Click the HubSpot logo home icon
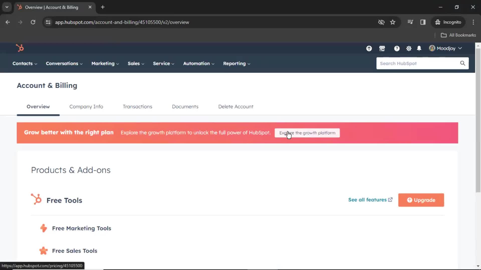481x270 pixels. [x=20, y=48]
